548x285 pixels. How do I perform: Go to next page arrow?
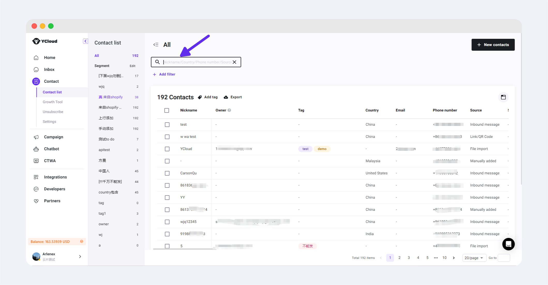454,258
